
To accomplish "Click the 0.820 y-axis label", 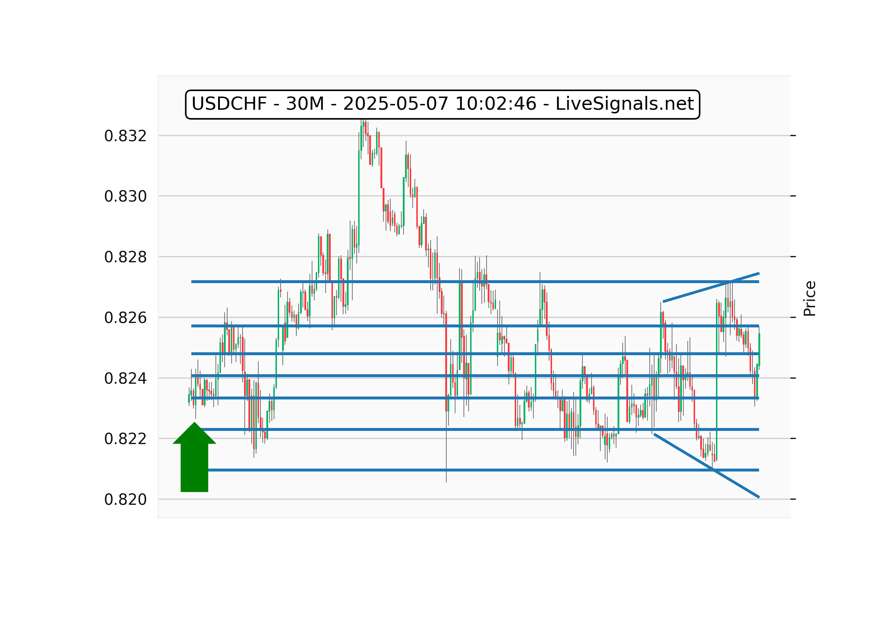I will click(x=125, y=500).
